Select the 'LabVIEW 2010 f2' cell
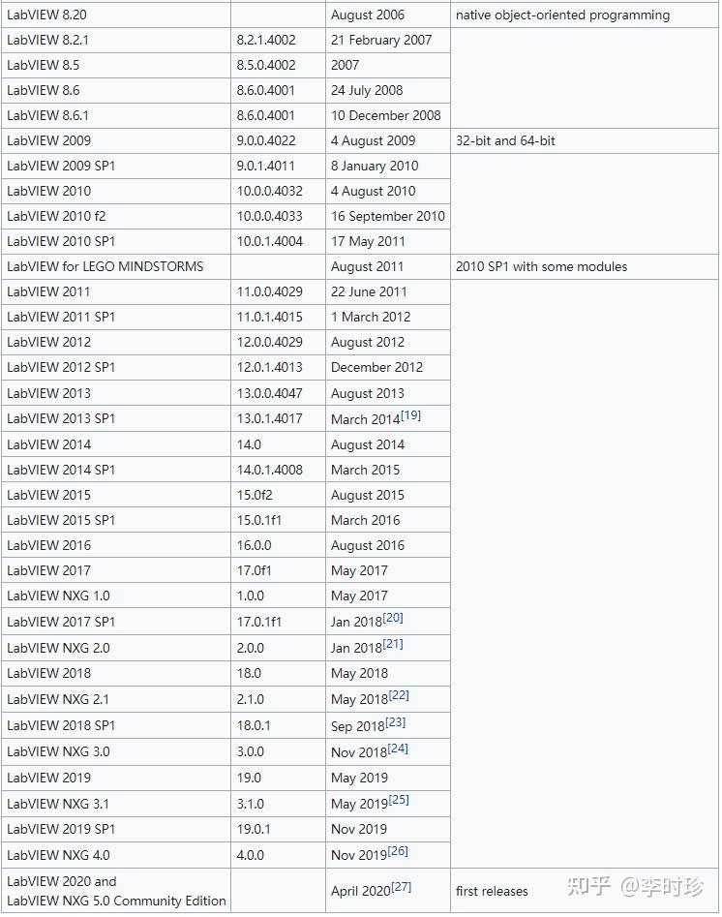Screen dimensions: 722x917 coord(116,216)
